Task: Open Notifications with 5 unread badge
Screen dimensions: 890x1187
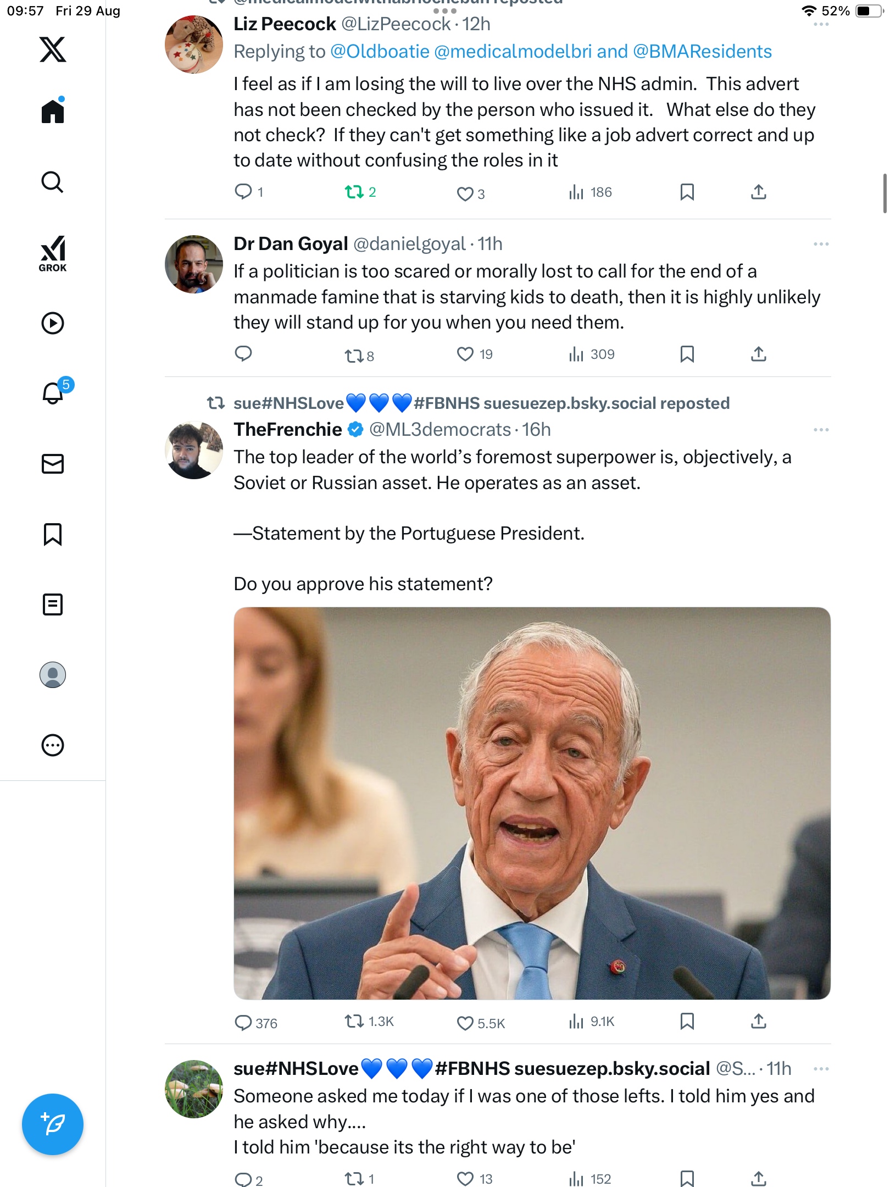Action: click(53, 393)
